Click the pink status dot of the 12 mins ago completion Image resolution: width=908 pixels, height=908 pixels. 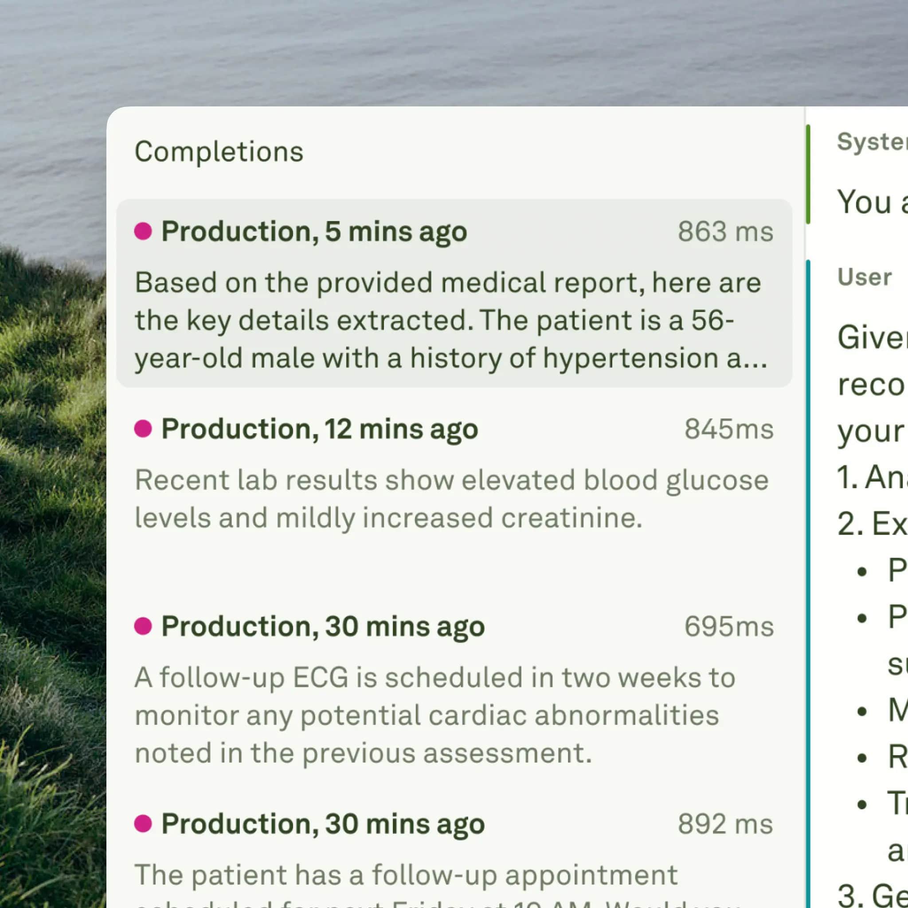tap(143, 429)
